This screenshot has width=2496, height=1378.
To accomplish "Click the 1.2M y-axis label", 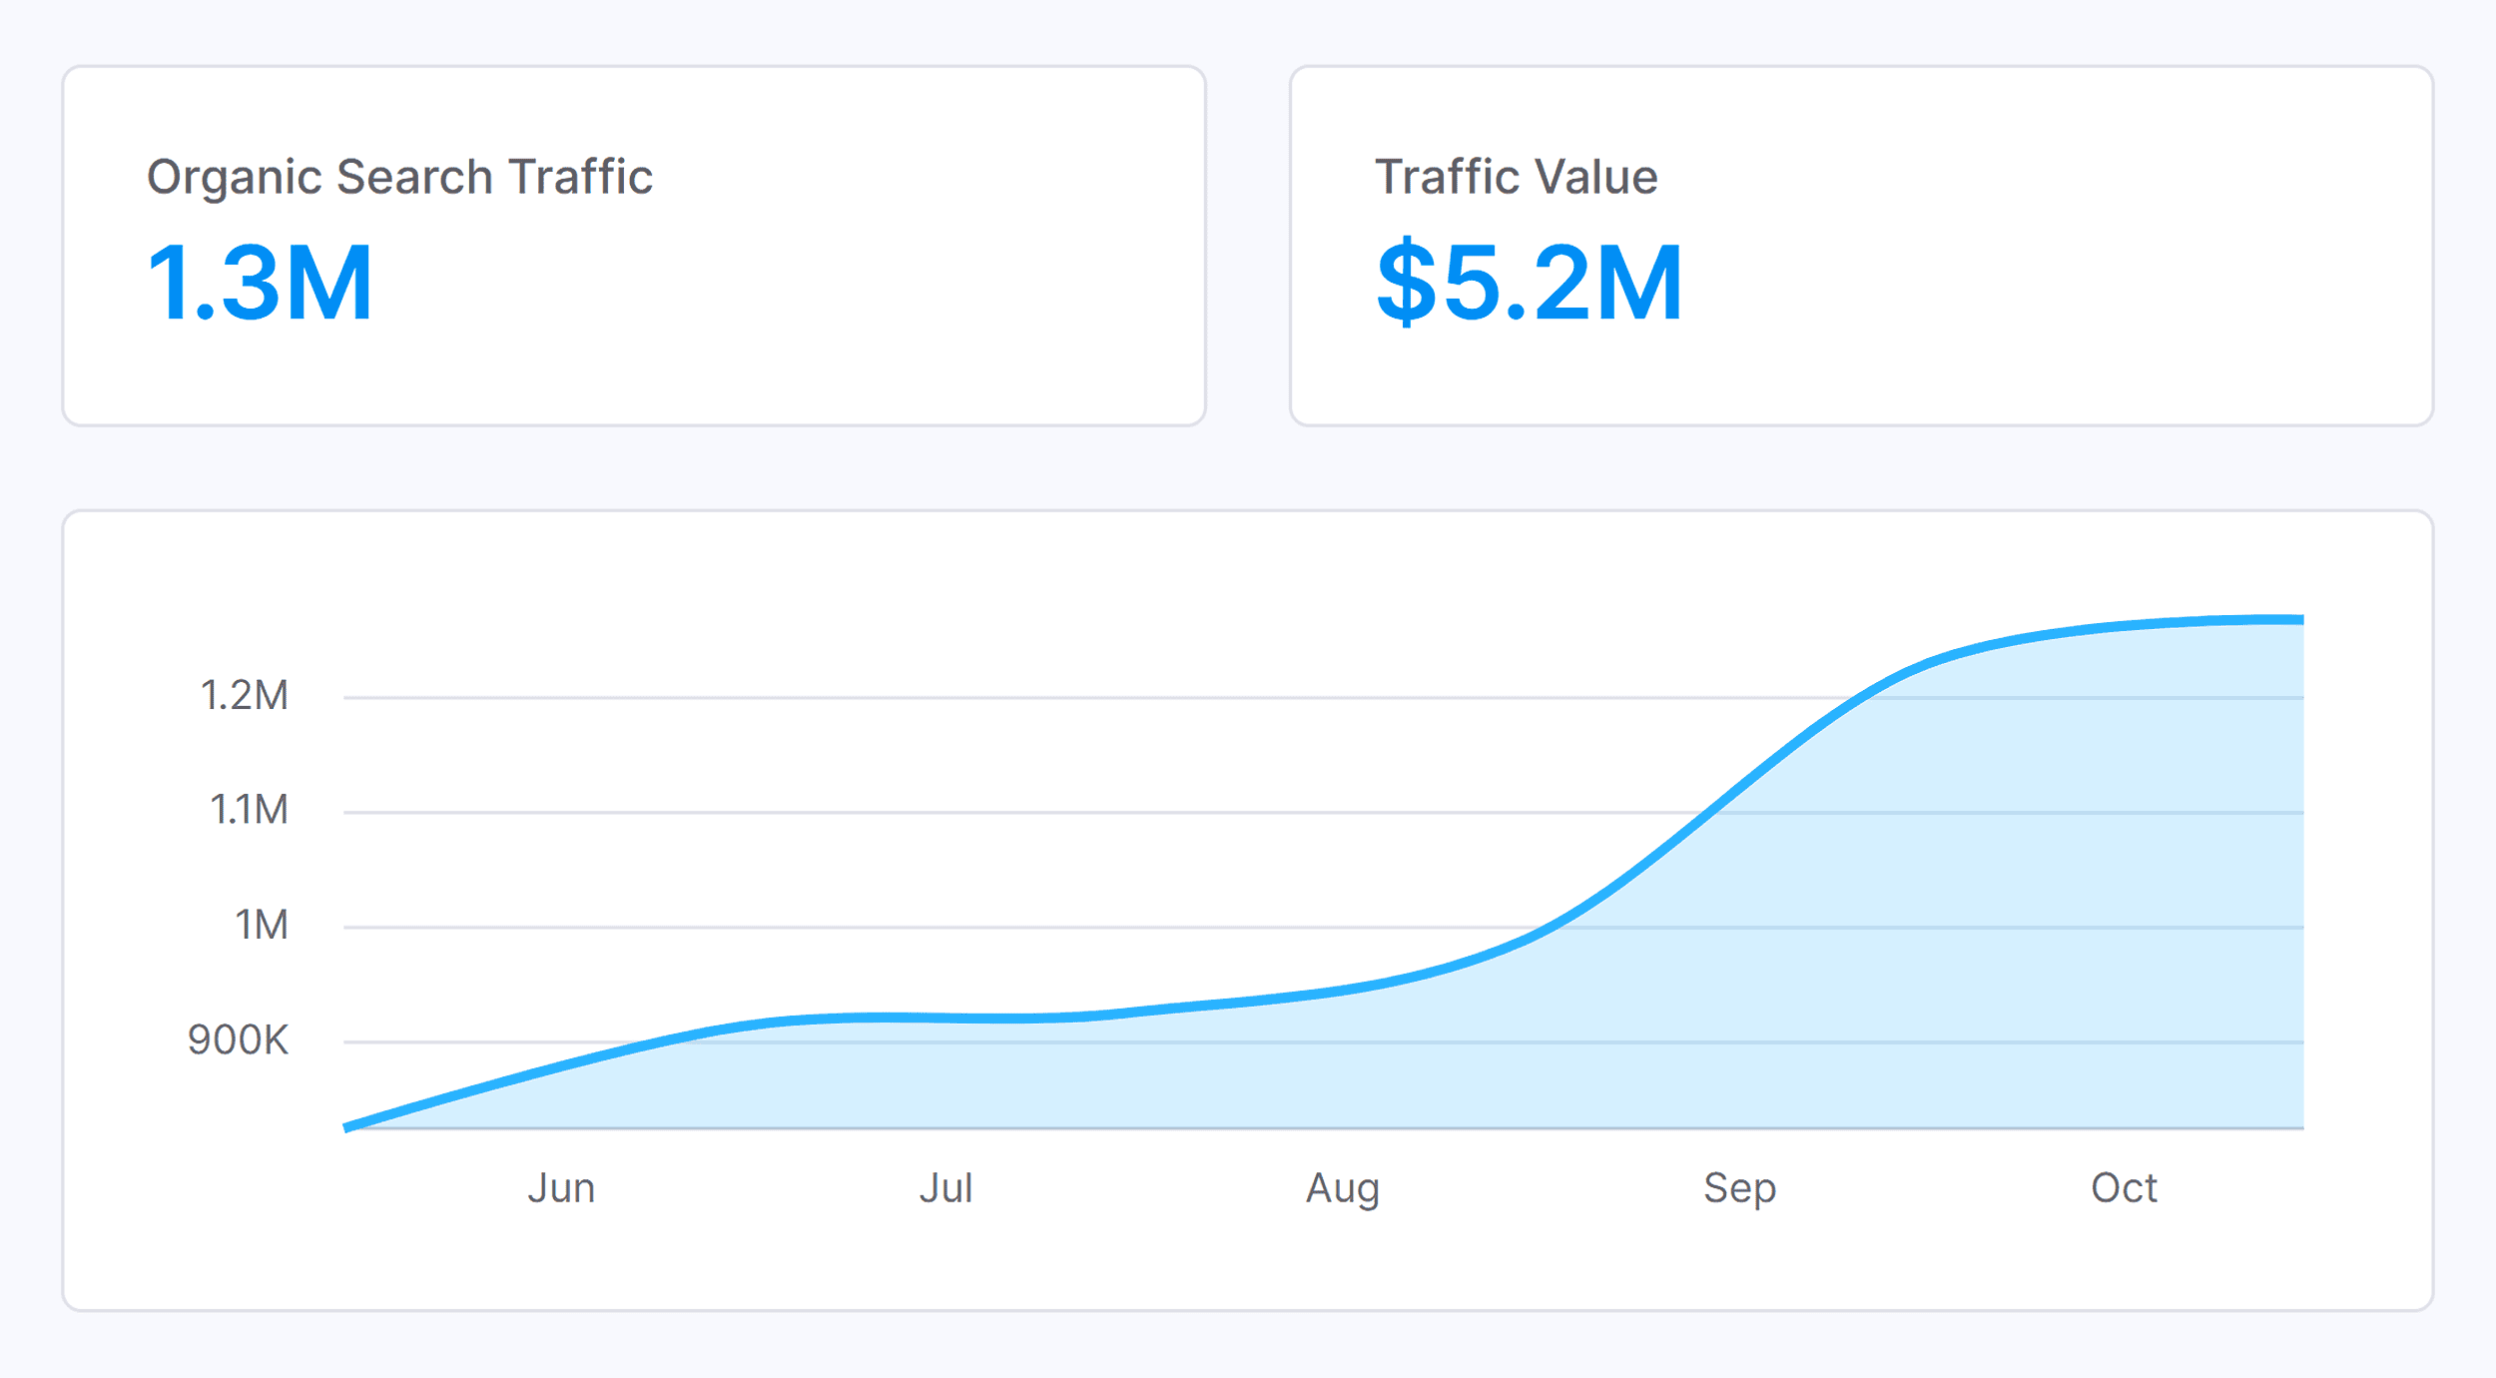I will [x=244, y=696].
